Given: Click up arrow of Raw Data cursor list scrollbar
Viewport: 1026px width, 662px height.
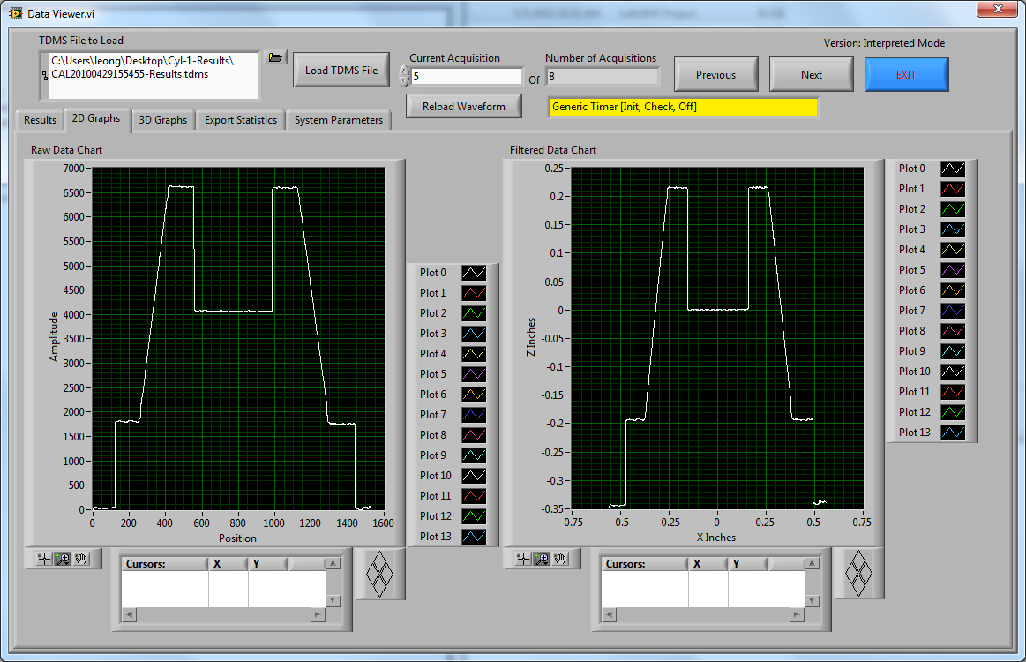Looking at the screenshot, I should tap(333, 564).
